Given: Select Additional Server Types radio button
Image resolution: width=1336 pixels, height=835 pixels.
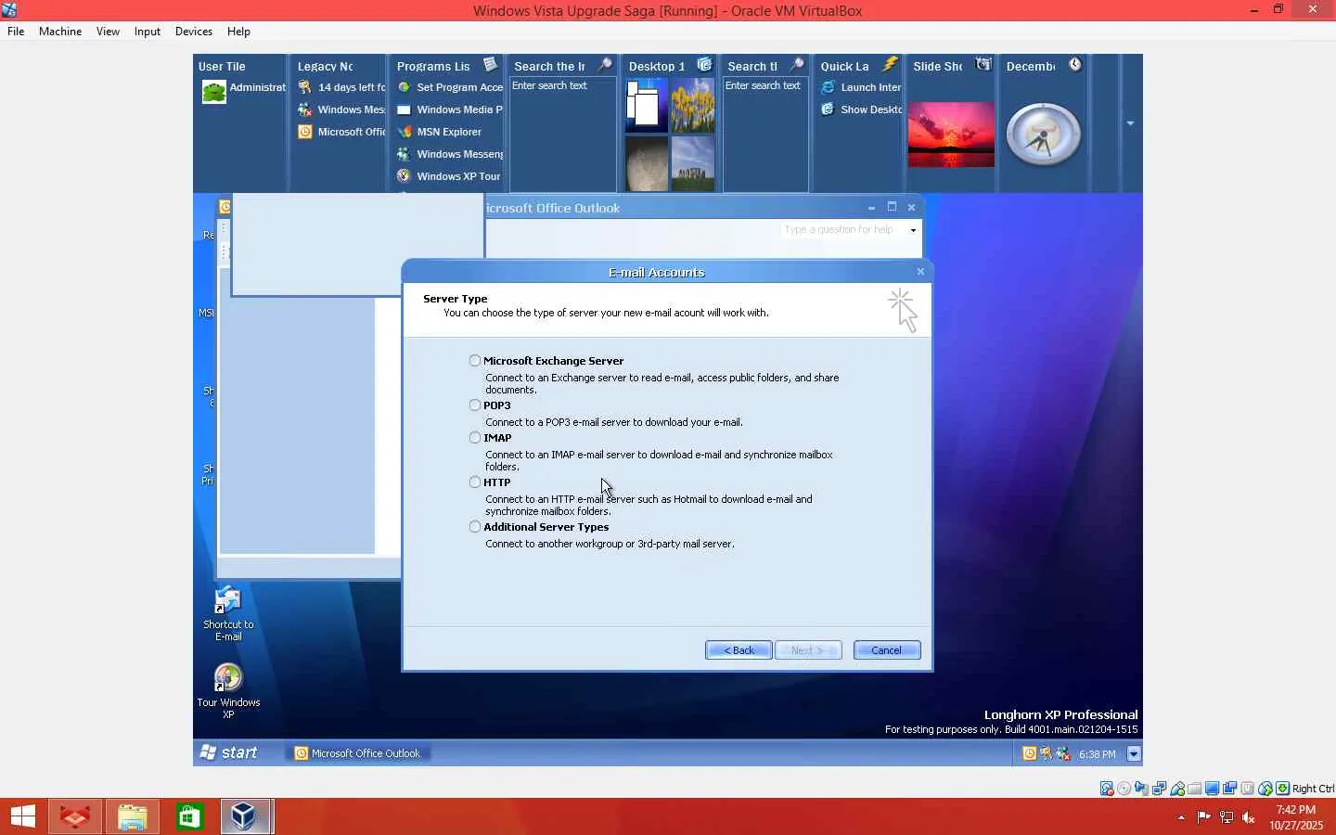Looking at the screenshot, I should (475, 527).
